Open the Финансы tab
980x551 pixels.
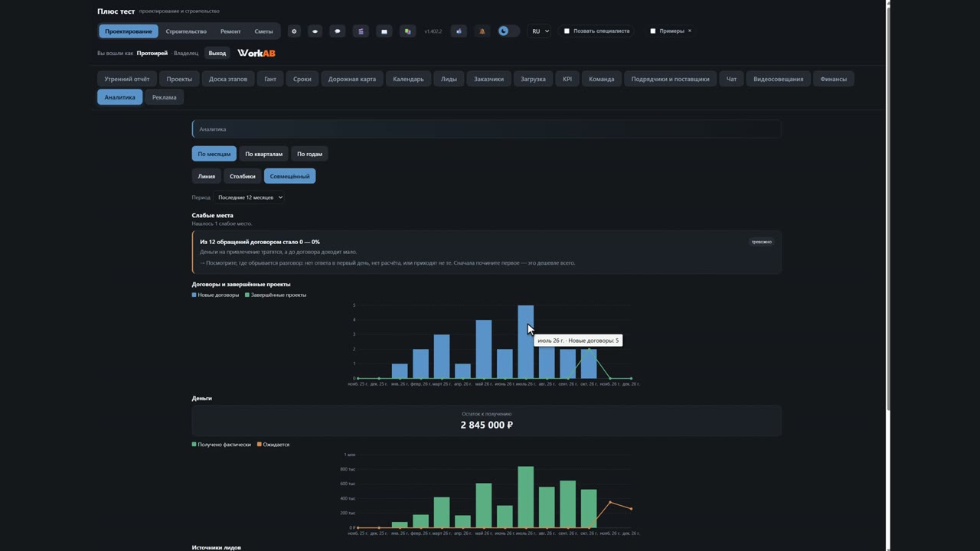(x=834, y=79)
